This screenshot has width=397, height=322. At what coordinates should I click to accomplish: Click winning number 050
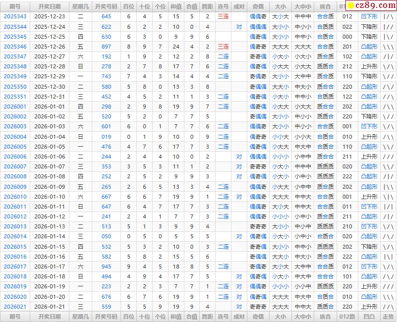[x=107, y=236]
